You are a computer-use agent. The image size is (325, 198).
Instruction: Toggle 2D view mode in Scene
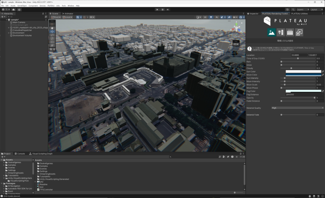205,17
